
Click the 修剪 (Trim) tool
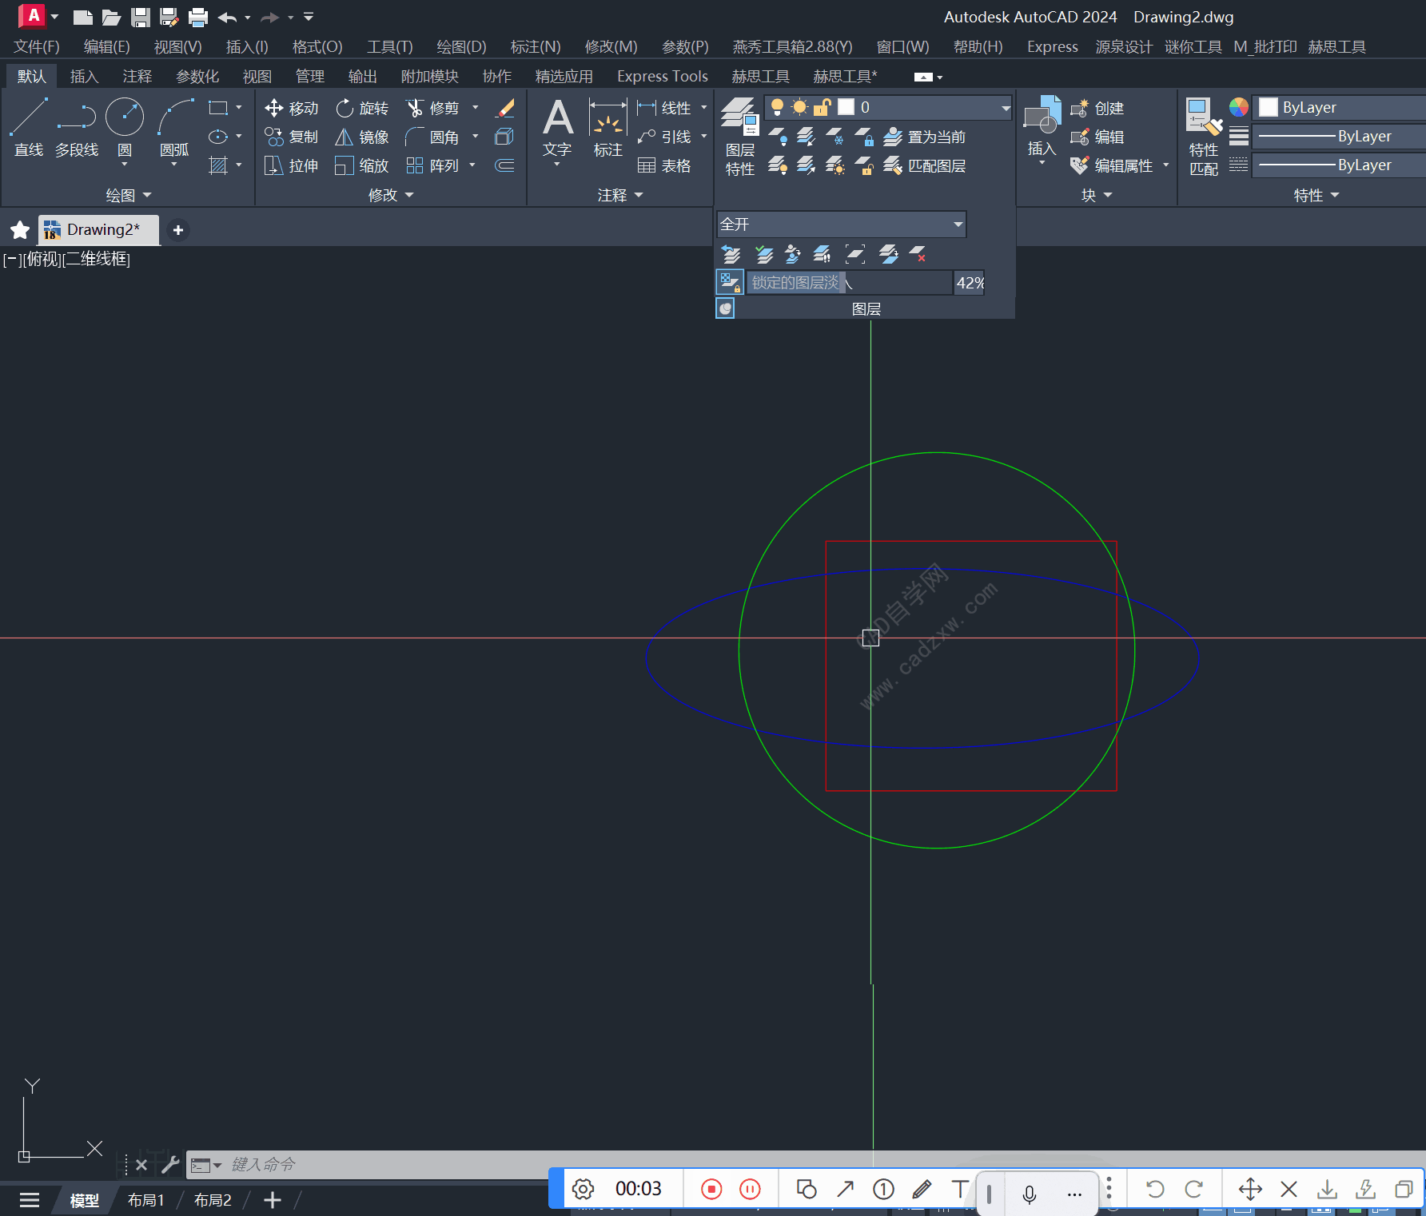coord(432,108)
